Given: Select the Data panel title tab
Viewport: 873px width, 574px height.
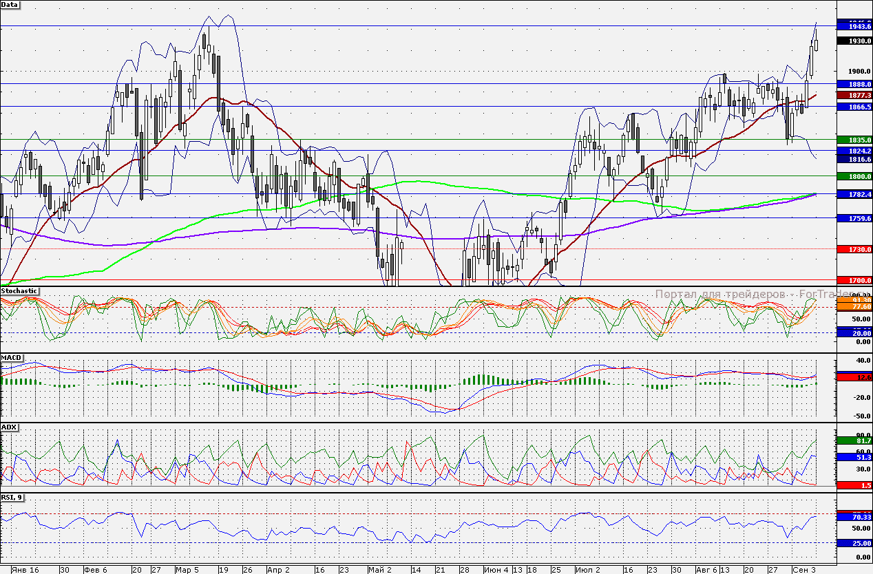Looking at the screenshot, I should pos(11,5).
